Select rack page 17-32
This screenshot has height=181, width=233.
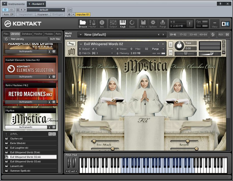point(183,35)
